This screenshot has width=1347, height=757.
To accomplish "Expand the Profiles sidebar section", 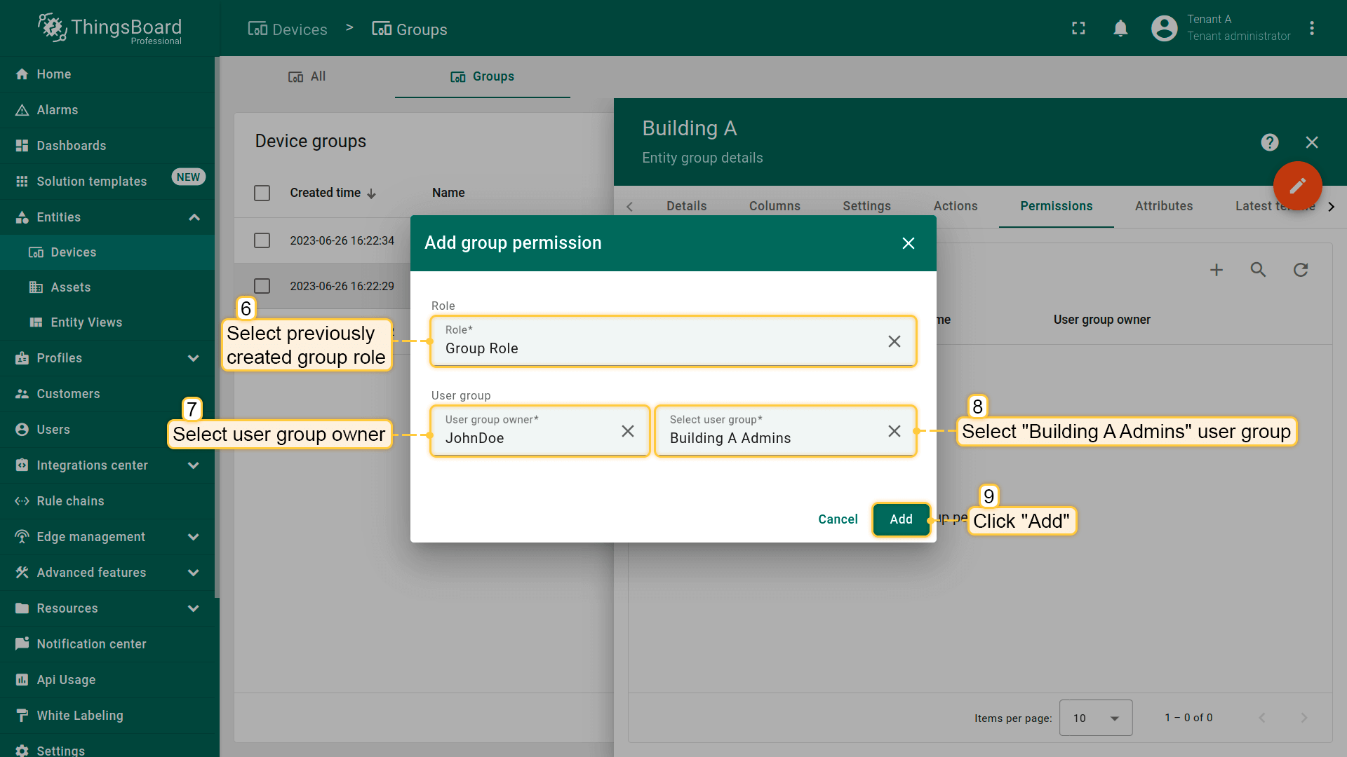I will point(193,358).
